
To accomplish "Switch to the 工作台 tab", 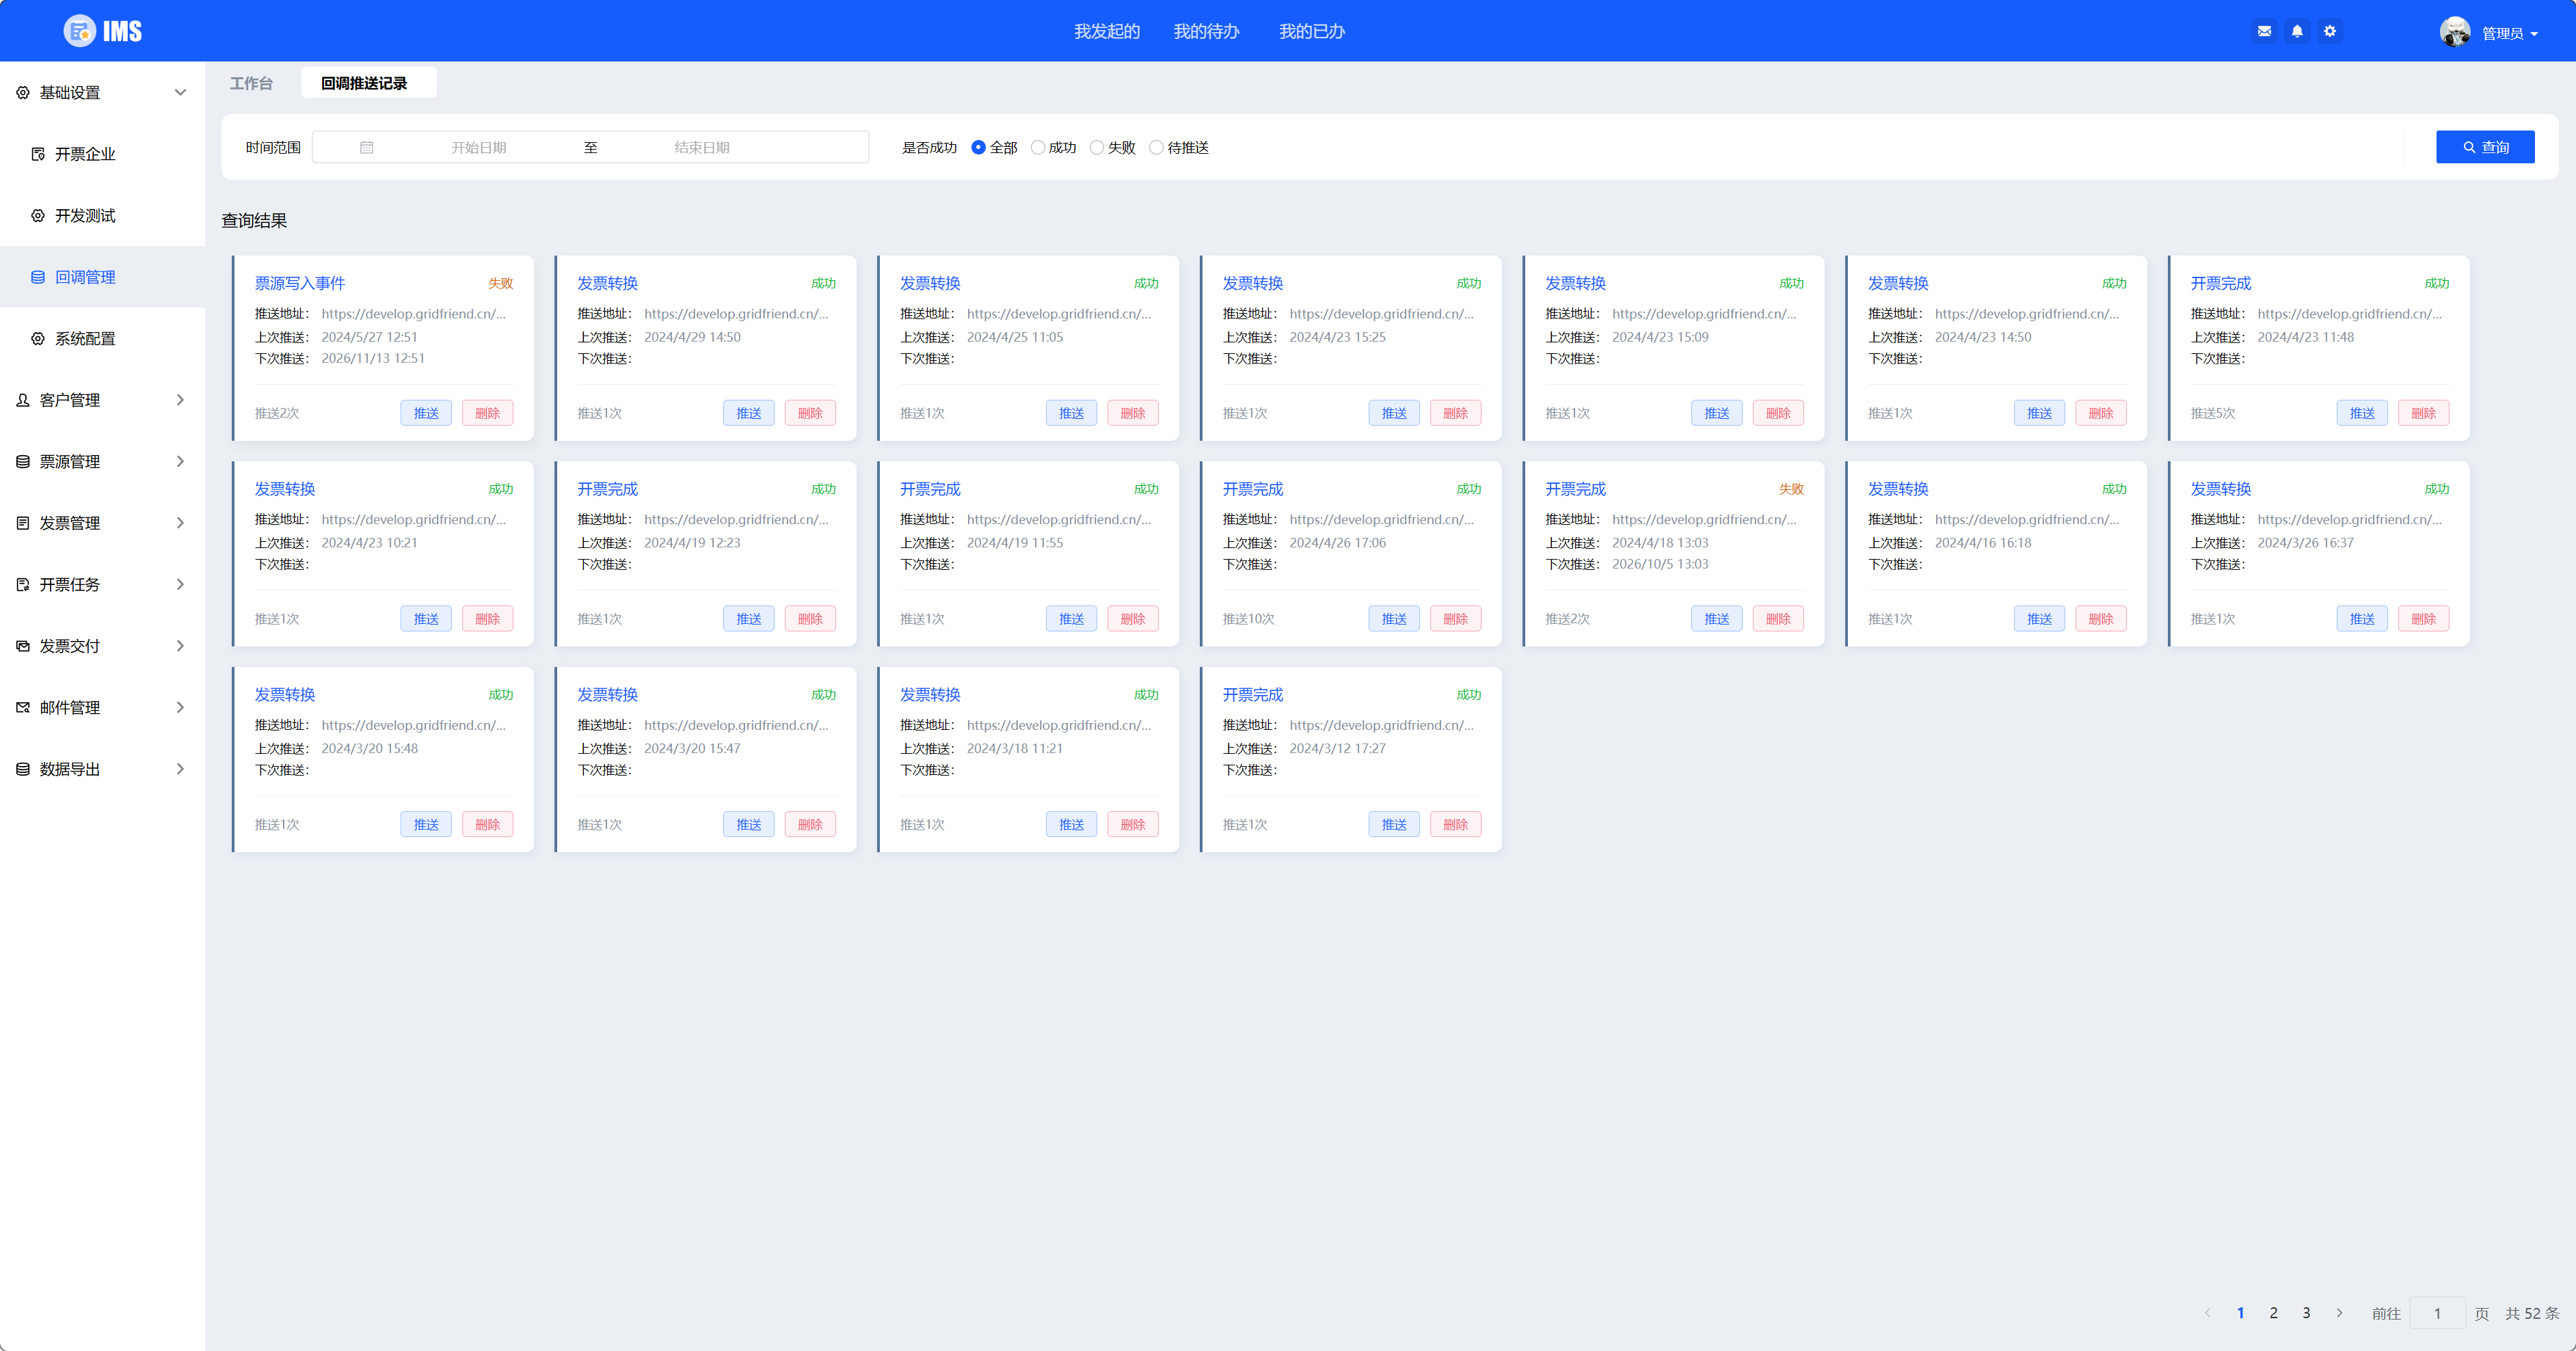I will (x=251, y=83).
